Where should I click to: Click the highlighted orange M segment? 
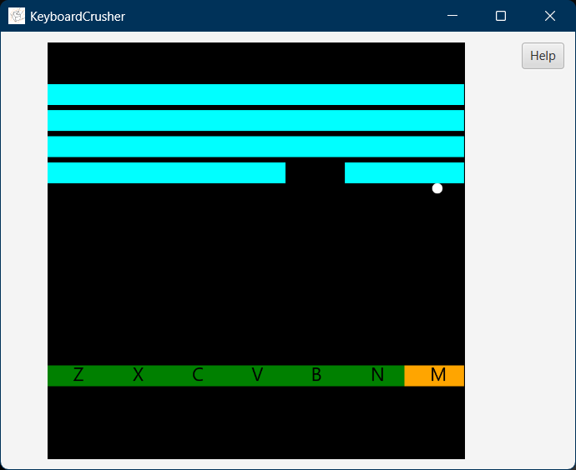[x=435, y=376]
